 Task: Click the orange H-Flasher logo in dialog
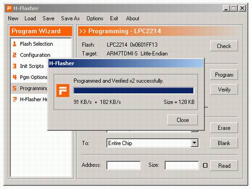point(63,90)
